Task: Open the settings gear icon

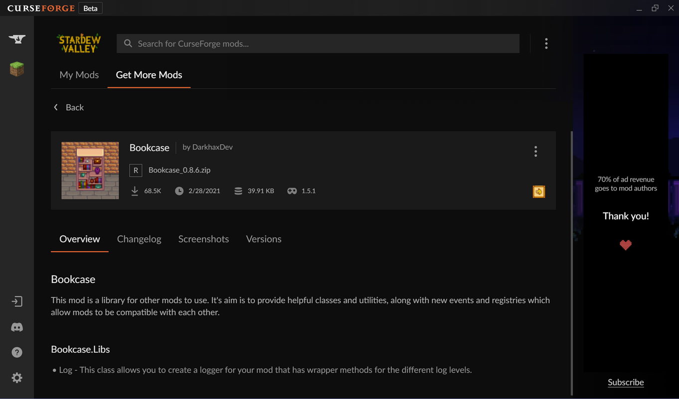Action: pyautogui.click(x=17, y=378)
